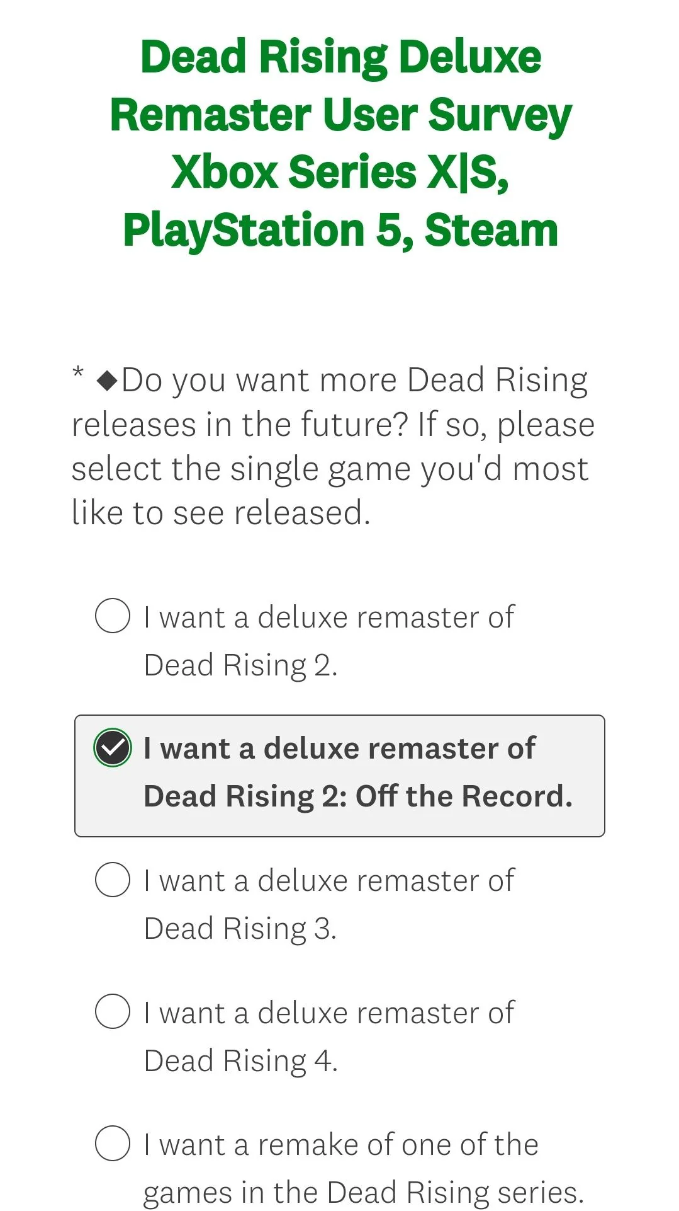Click the checked Off the Record radio circle
679x1211 pixels.
[113, 748]
